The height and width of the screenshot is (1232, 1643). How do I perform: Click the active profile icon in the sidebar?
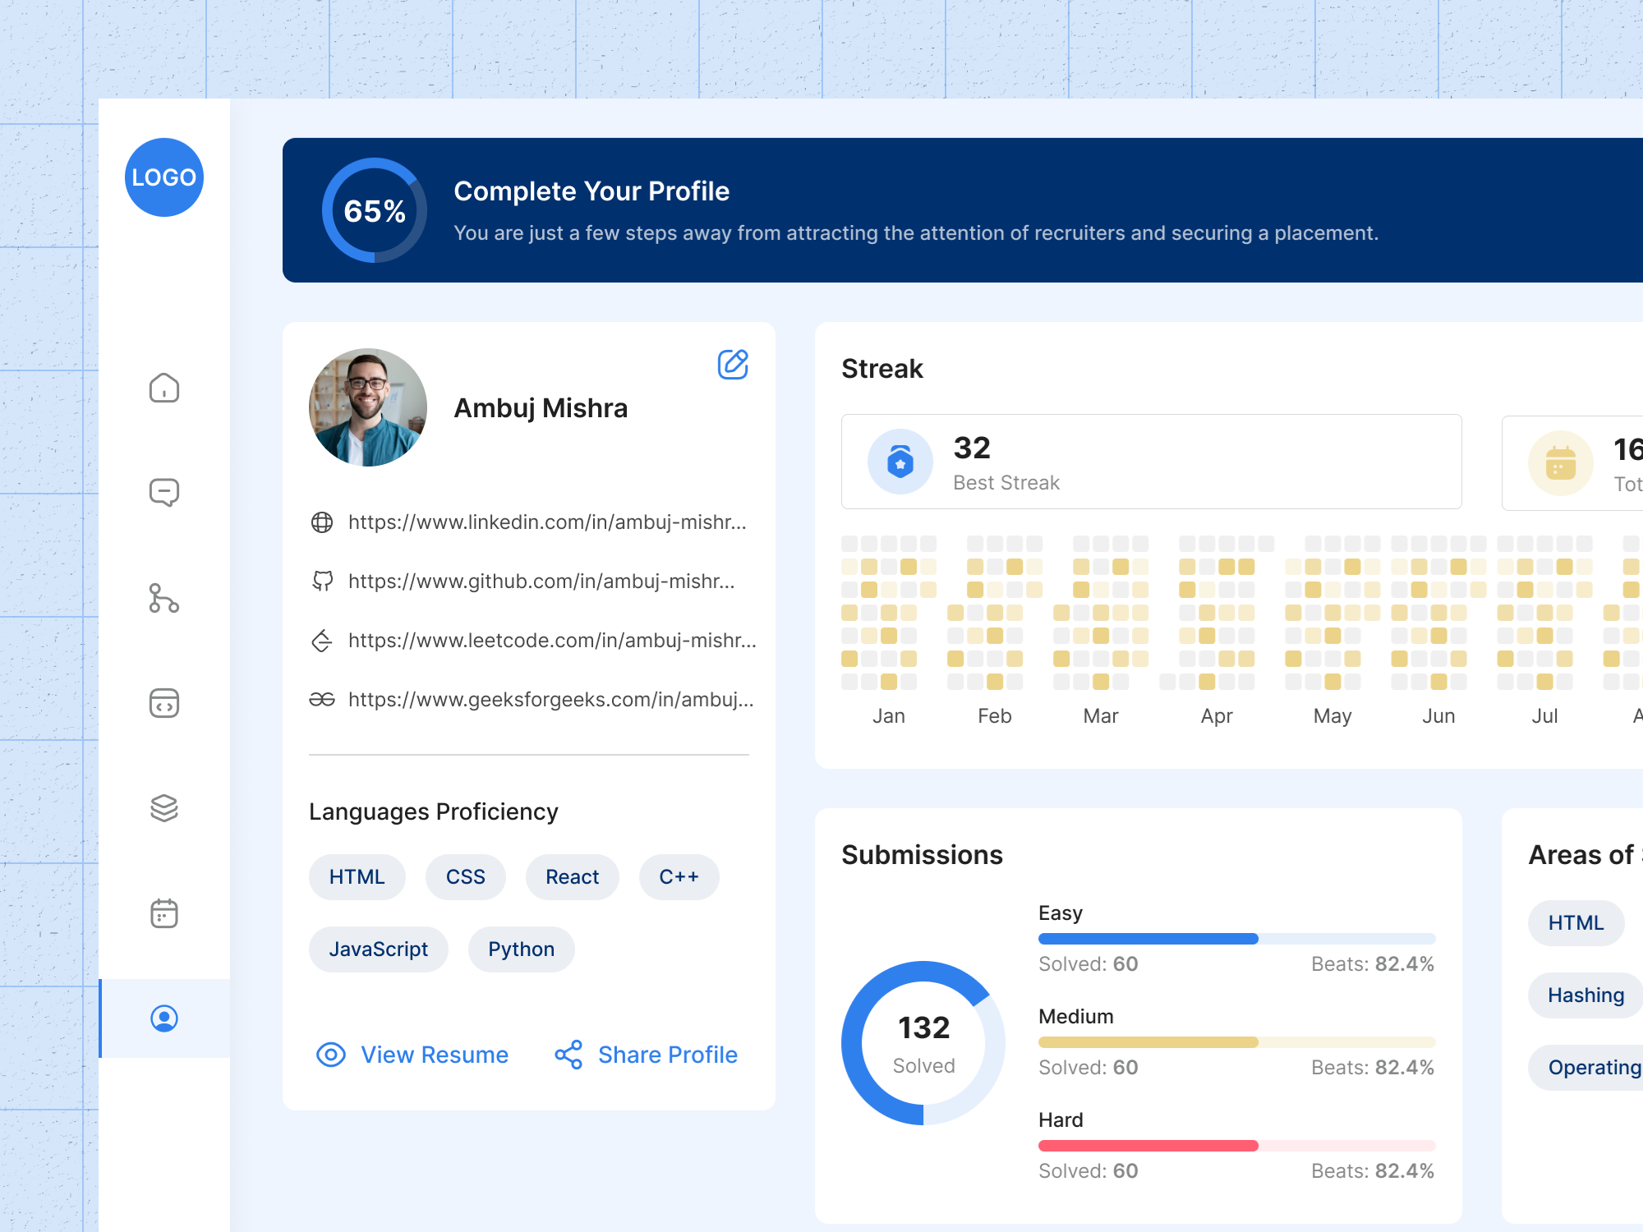tap(163, 1018)
